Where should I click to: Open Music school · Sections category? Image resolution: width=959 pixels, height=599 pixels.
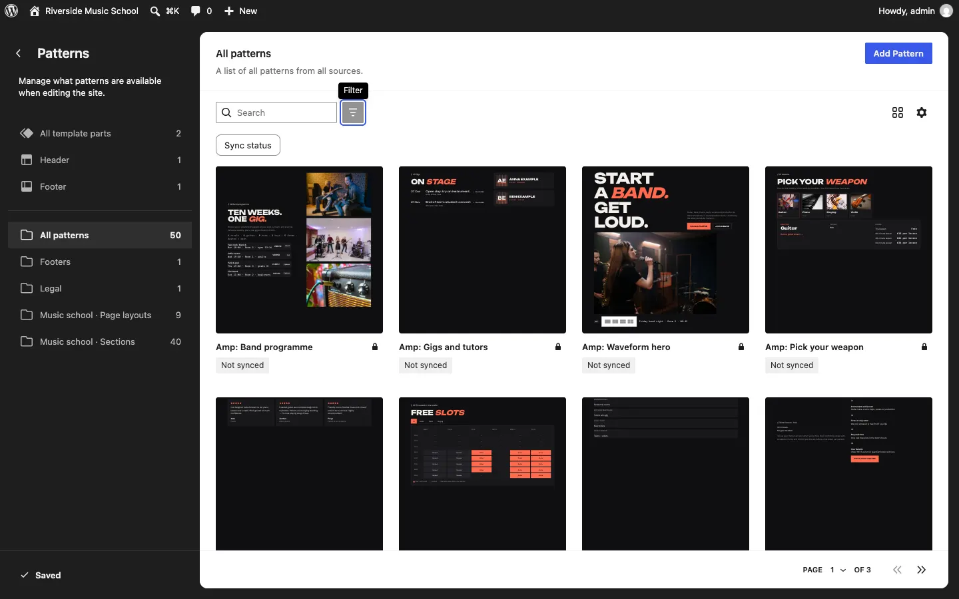[x=100, y=341]
